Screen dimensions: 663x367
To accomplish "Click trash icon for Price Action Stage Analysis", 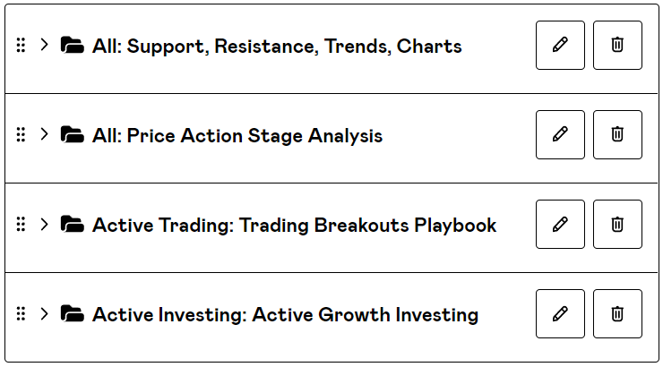I will point(617,135).
